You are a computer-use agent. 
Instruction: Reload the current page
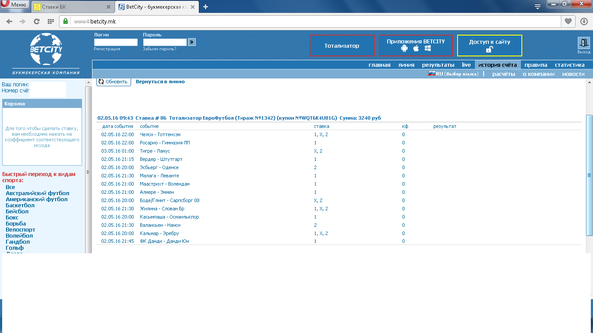pos(36,21)
